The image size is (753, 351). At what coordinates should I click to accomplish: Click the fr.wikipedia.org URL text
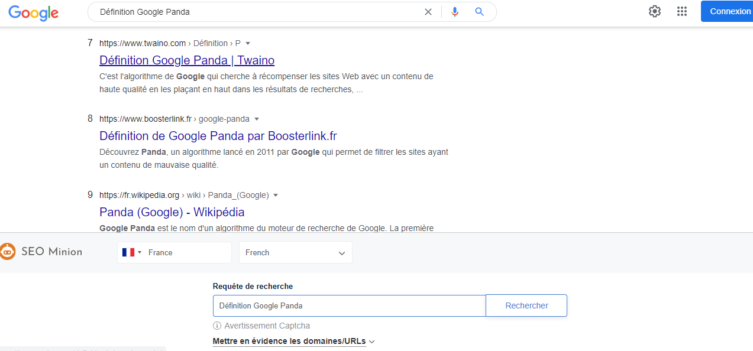coord(139,195)
